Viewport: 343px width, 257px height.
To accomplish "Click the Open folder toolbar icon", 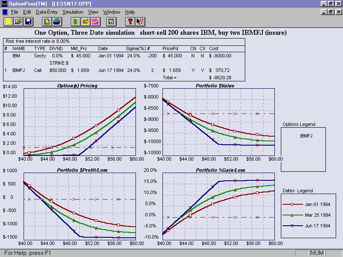I will pos(18,21).
